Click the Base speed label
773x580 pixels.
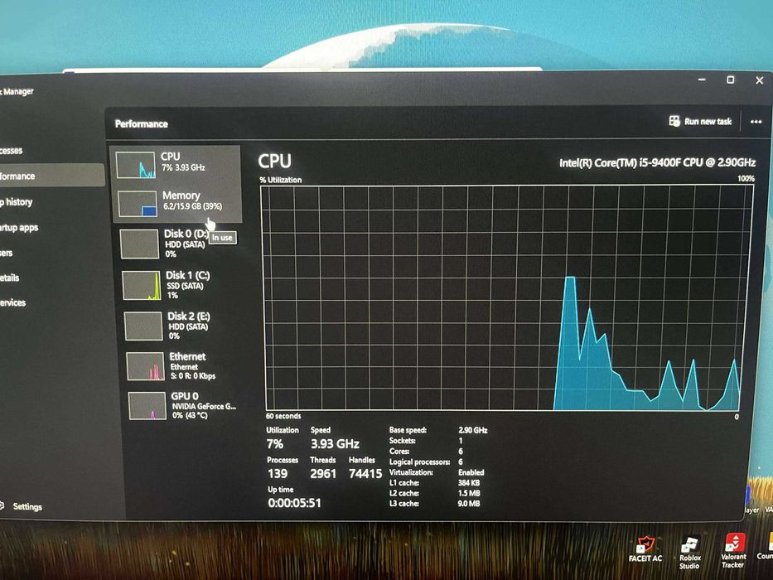[x=408, y=430]
